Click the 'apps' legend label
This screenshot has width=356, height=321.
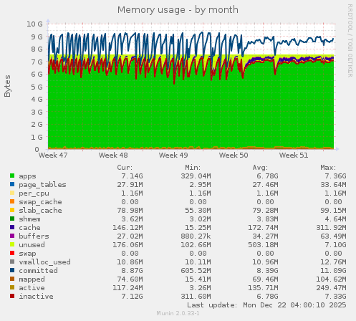coord(27,176)
